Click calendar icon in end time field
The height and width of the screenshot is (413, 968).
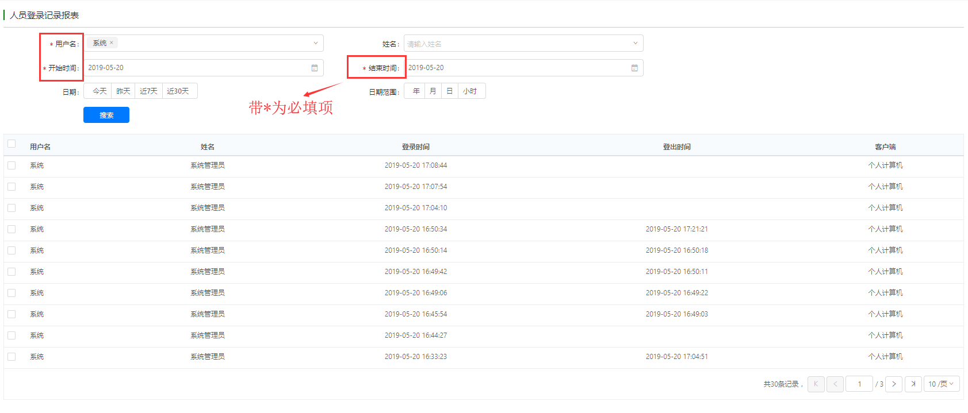pyautogui.click(x=634, y=68)
